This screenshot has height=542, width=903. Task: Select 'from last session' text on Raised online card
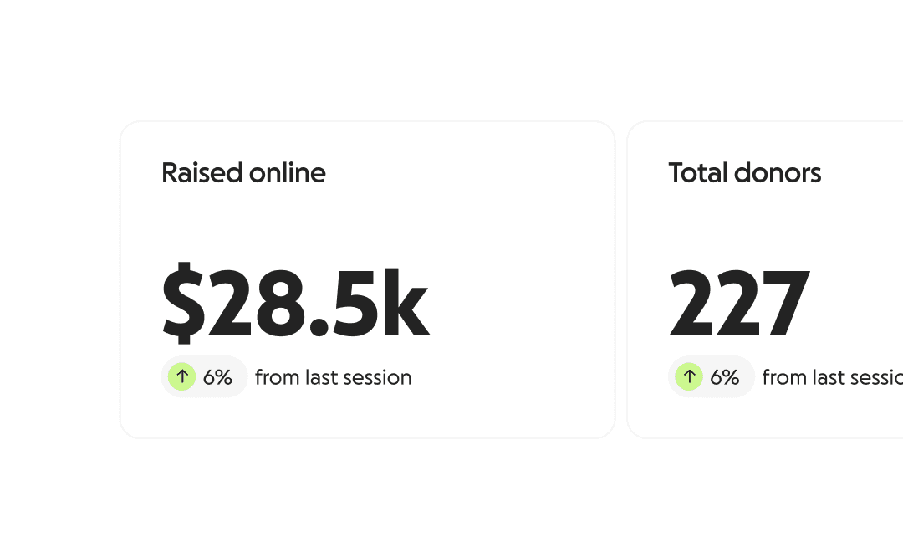click(334, 377)
